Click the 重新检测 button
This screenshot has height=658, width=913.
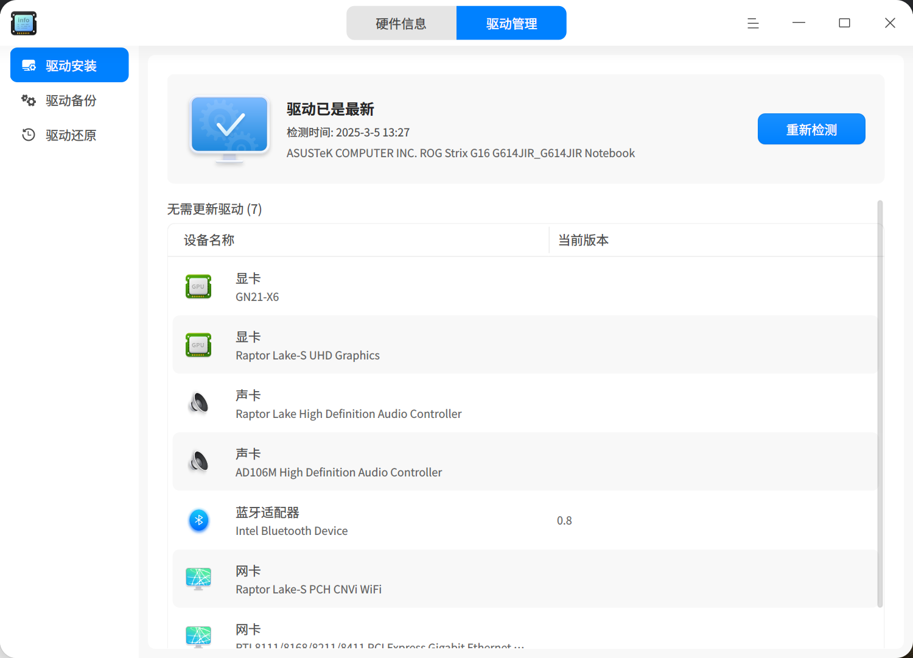point(811,129)
